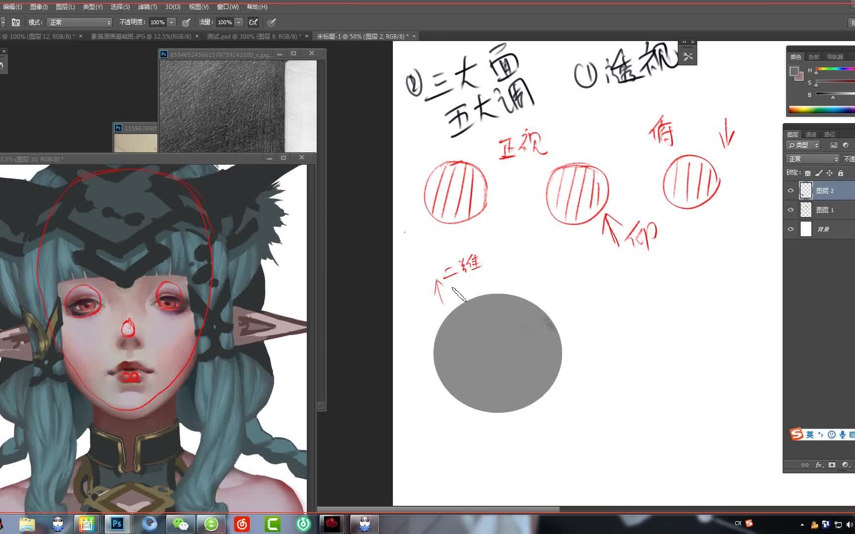Switch to 通道 channels tab
The height and width of the screenshot is (534, 855).
pyautogui.click(x=811, y=134)
